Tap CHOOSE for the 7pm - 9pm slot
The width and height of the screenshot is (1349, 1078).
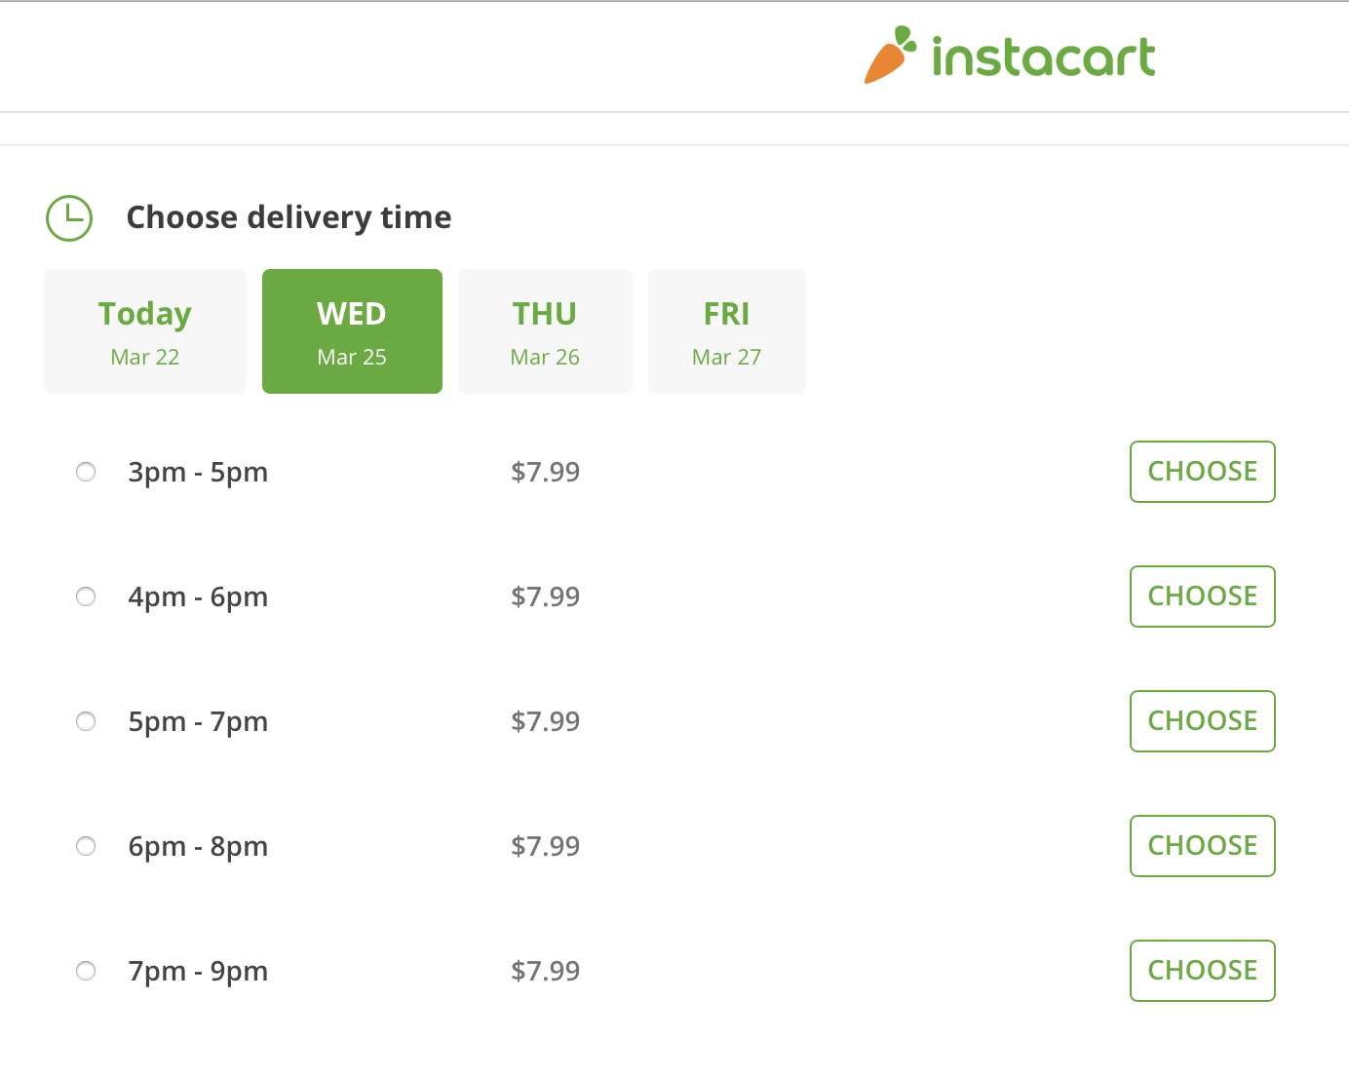click(1202, 971)
